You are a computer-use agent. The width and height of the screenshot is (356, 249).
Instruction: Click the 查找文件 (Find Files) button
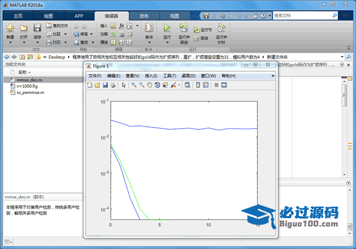[57, 25]
